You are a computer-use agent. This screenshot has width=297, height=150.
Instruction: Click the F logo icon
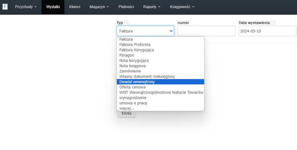(5, 7)
